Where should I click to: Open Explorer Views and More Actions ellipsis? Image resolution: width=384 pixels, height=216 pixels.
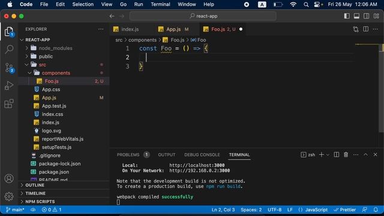(x=101, y=29)
